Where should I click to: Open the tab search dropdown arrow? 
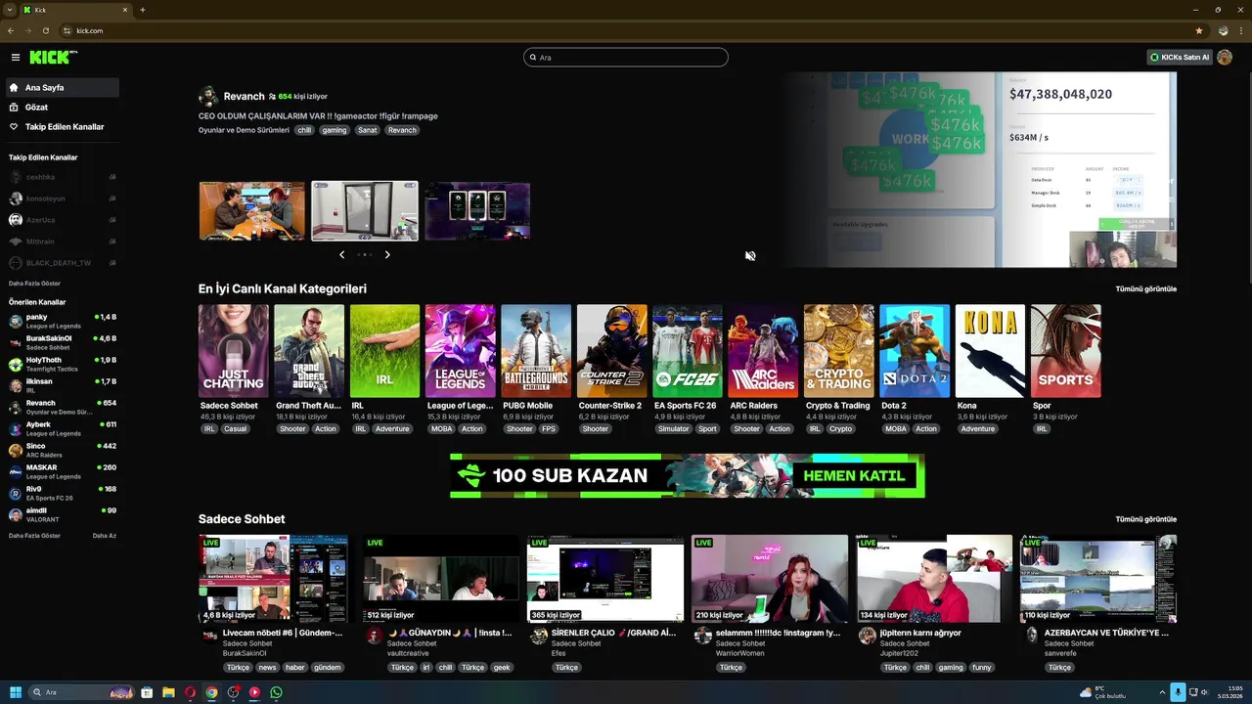[x=8, y=10]
